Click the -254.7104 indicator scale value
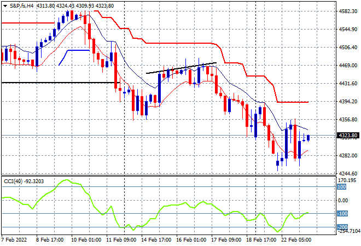The height and width of the screenshot is (246, 361). pos(348,231)
